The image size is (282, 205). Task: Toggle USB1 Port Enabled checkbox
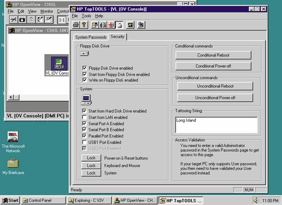point(84,142)
